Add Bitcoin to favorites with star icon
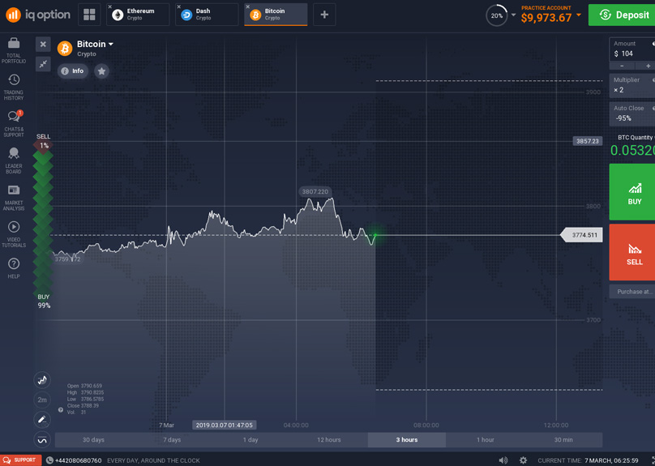Screen dimensions: 655x466 (101, 71)
